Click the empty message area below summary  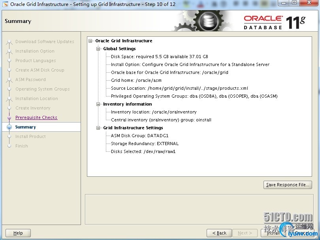click(199, 210)
